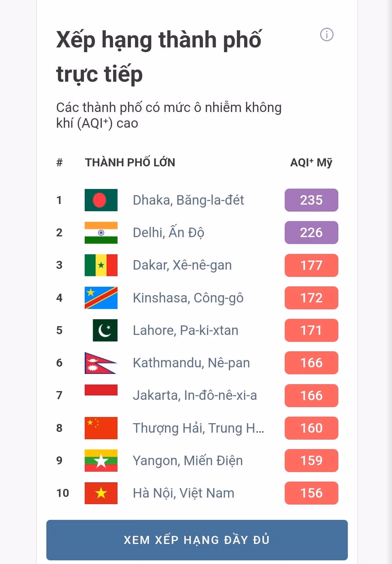Click the AQI⁺ Mỹ column header
The height and width of the screenshot is (564, 392).
pyautogui.click(x=311, y=162)
